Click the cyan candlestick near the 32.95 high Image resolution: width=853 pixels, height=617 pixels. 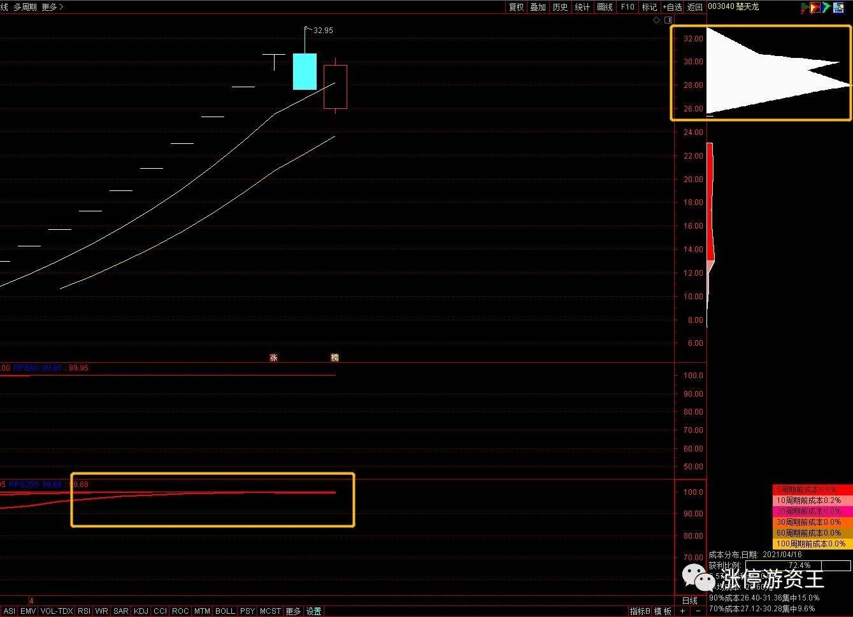[305, 71]
